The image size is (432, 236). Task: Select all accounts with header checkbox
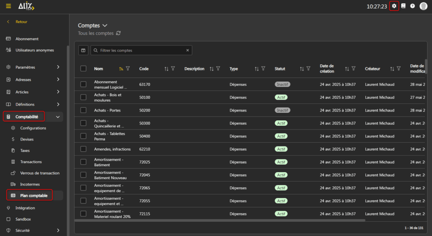pos(84,69)
